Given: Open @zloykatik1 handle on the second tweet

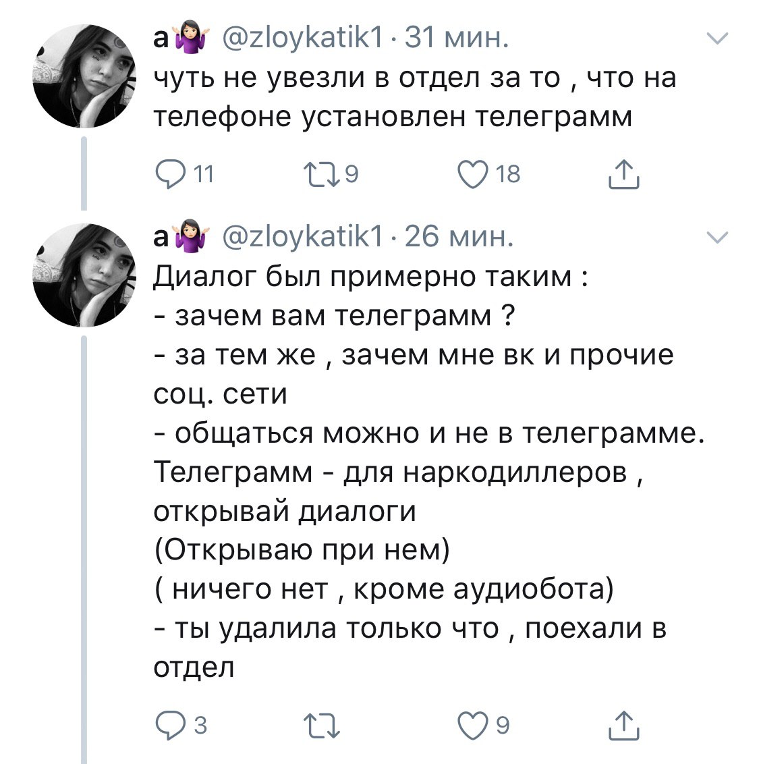Looking at the screenshot, I should (x=301, y=238).
